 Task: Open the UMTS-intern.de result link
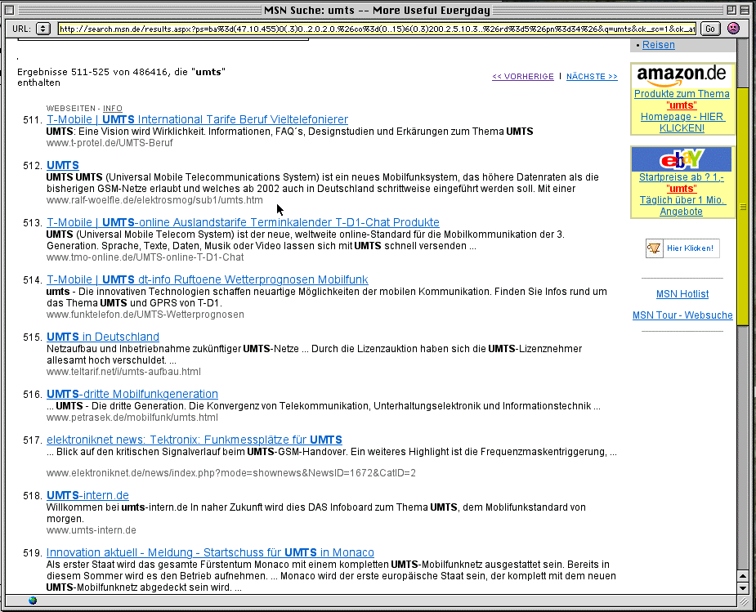[87, 495]
